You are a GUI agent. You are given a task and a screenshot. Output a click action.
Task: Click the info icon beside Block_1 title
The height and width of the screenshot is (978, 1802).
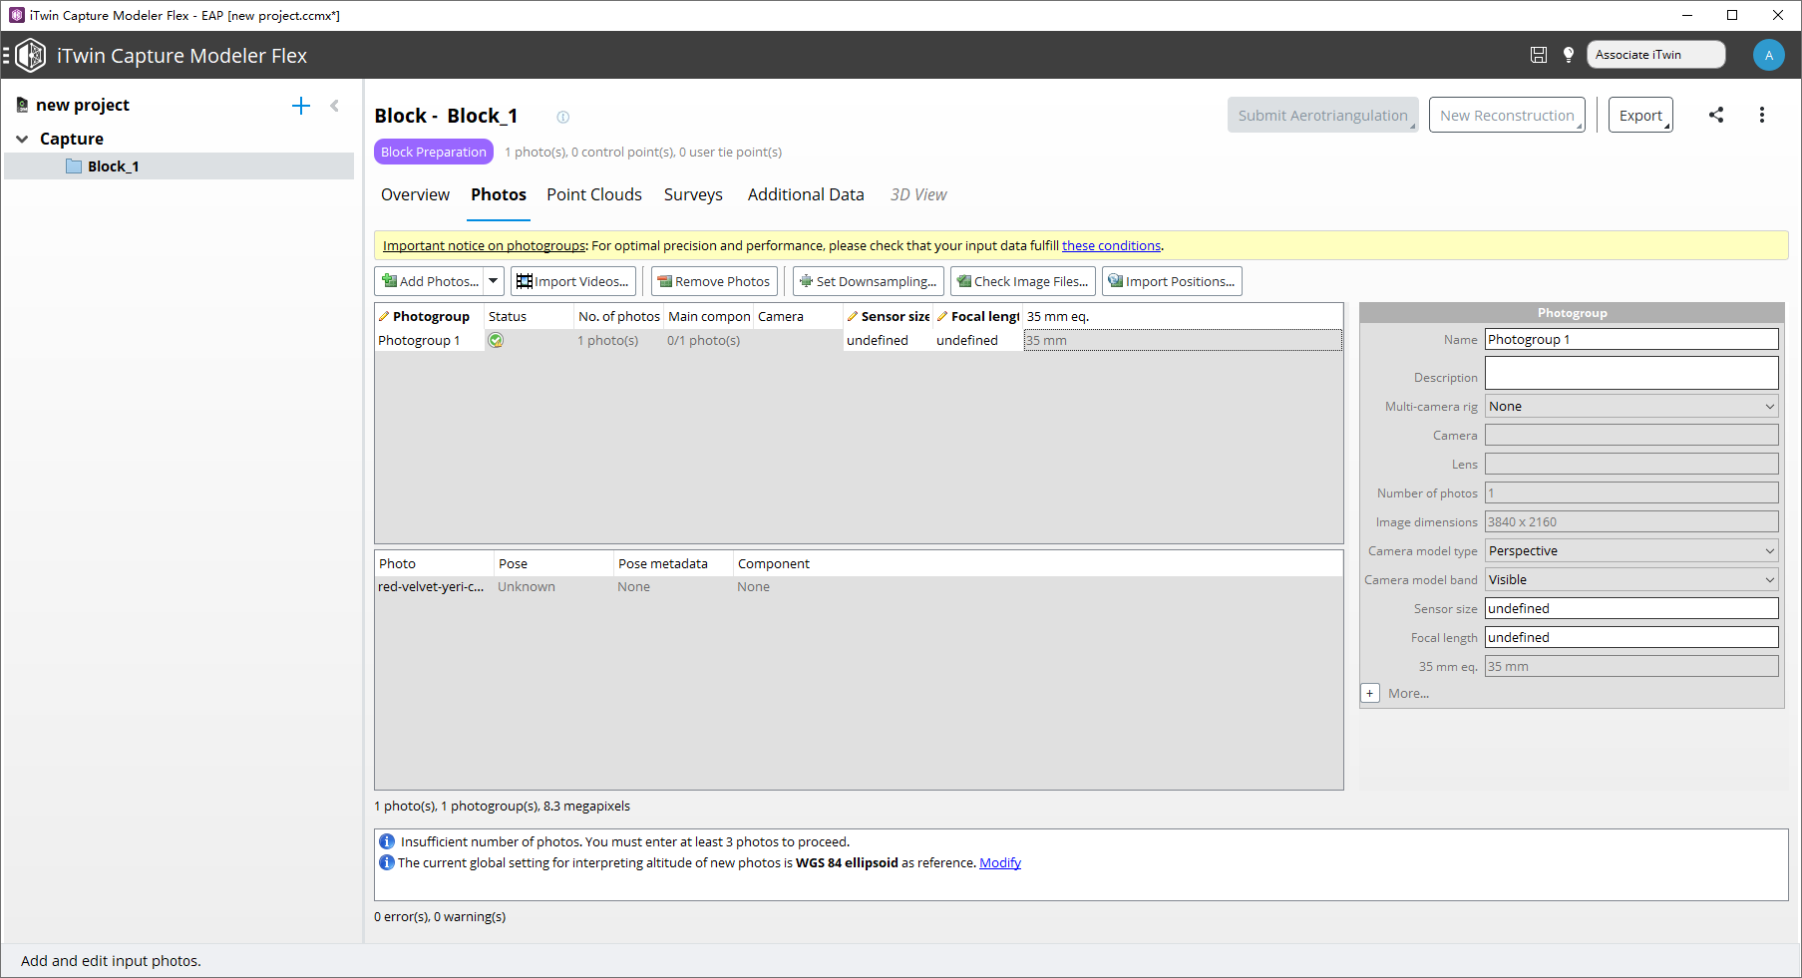tap(562, 117)
